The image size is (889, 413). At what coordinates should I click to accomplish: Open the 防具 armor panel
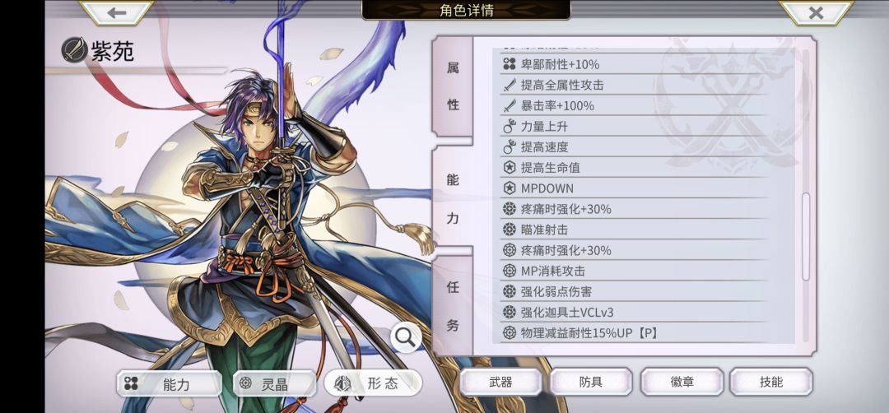point(591,382)
